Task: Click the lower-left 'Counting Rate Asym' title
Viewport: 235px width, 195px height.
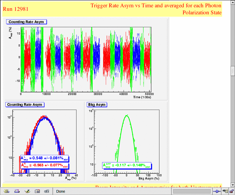Action: pos(25,105)
